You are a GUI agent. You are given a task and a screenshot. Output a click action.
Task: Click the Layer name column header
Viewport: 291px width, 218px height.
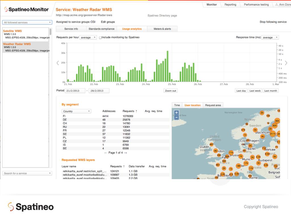coord(69,166)
